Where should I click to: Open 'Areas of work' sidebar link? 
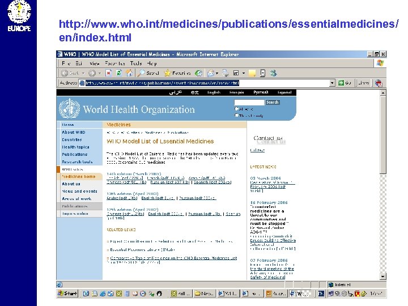click(x=76, y=199)
